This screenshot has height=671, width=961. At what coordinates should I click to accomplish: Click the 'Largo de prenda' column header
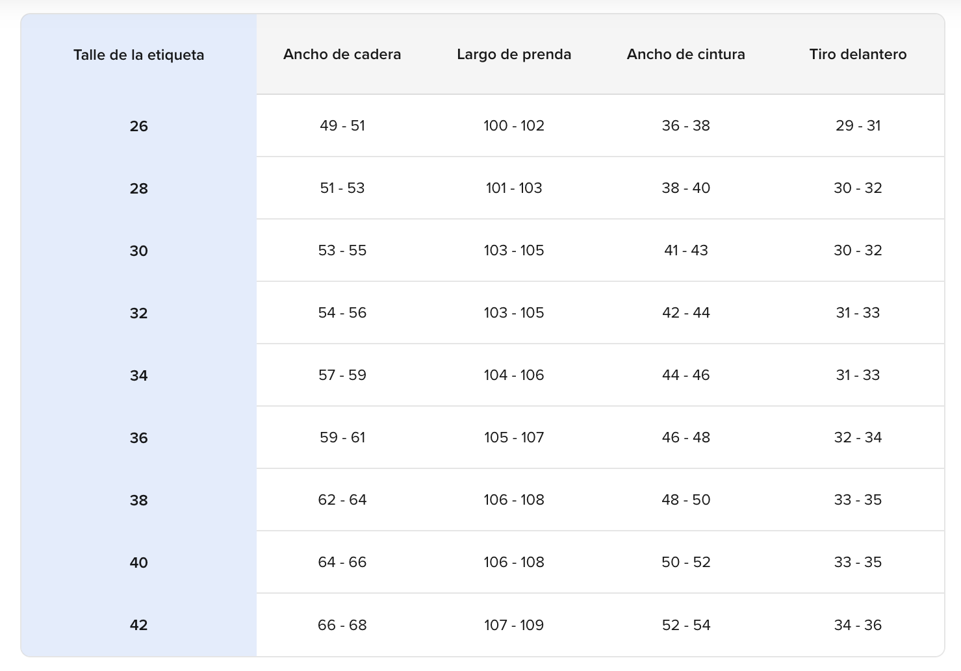click(514, 55)
